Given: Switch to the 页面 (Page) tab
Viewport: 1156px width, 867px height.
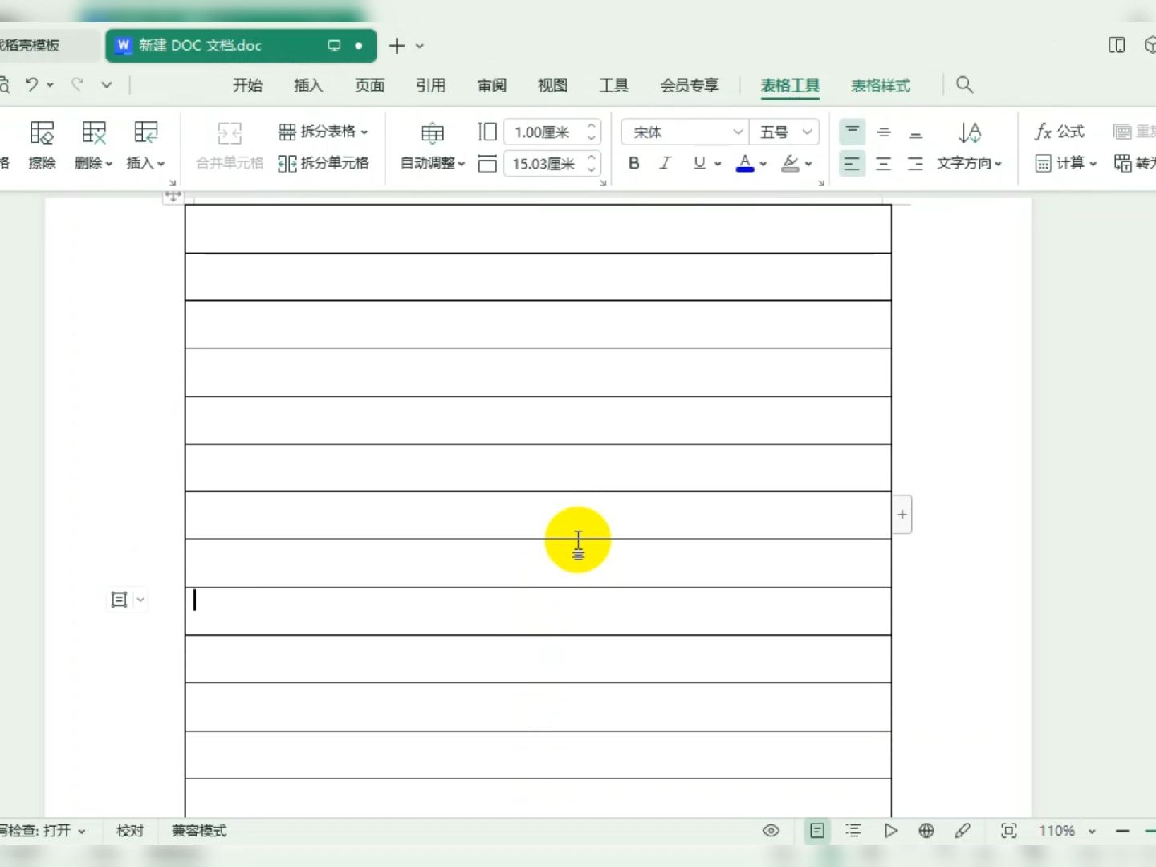Looking at the screenshot, I should click(369, 85).
